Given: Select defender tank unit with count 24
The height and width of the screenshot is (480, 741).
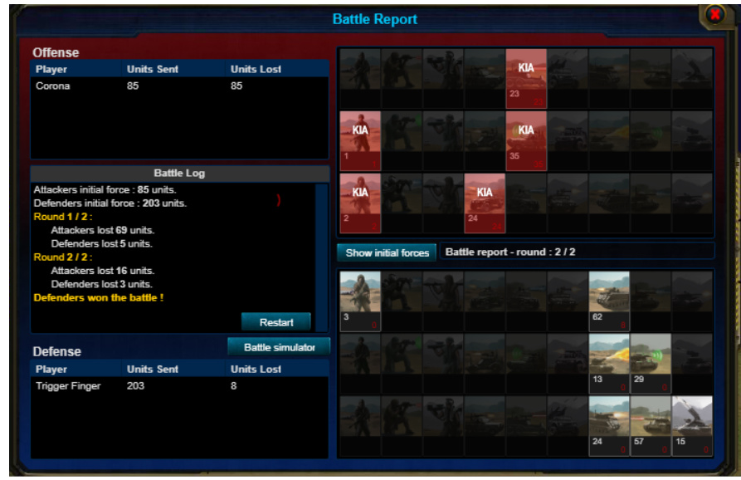Looking at the screenshot, I should coord(609,426).
